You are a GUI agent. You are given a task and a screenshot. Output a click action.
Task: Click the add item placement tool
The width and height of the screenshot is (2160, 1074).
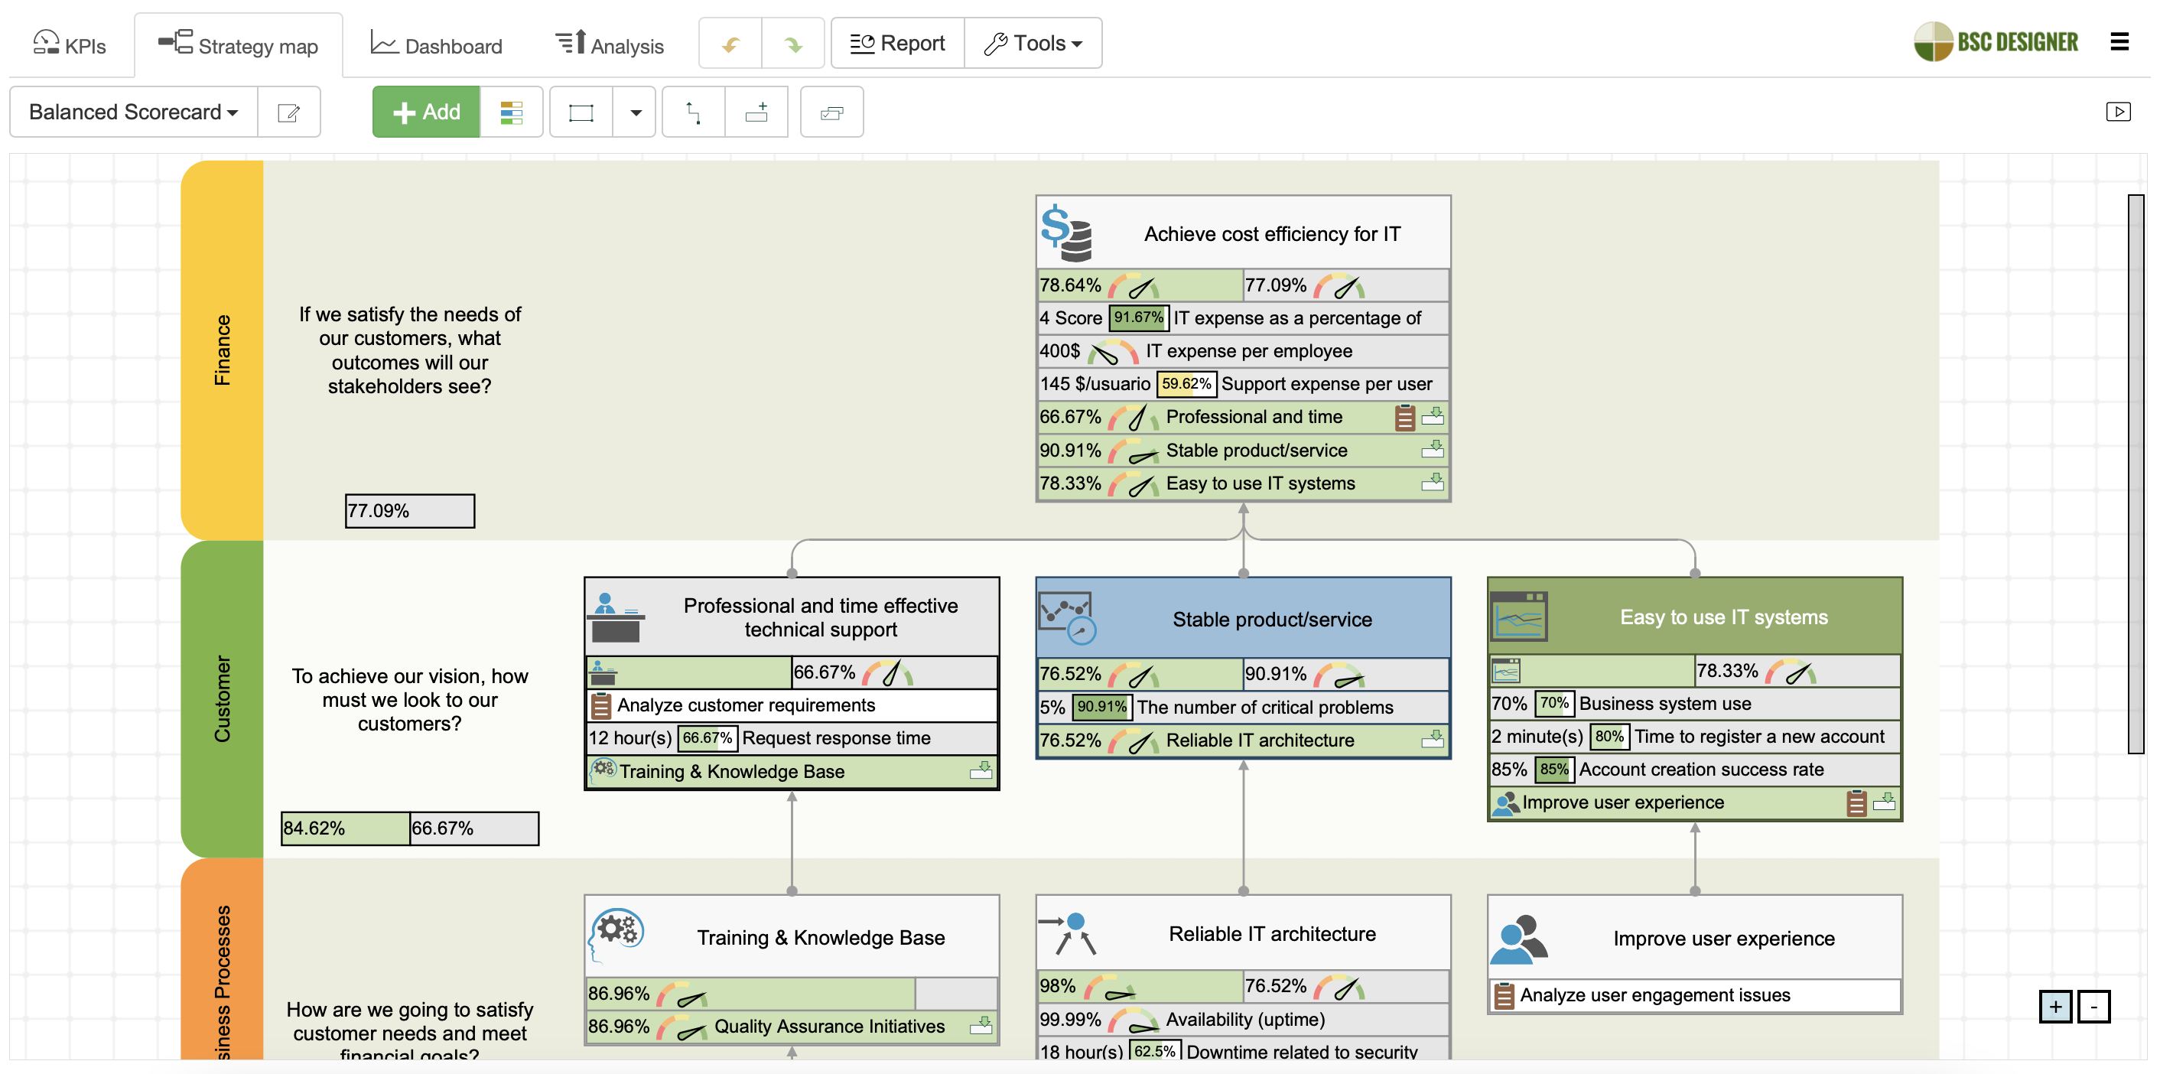pos(756,112)
